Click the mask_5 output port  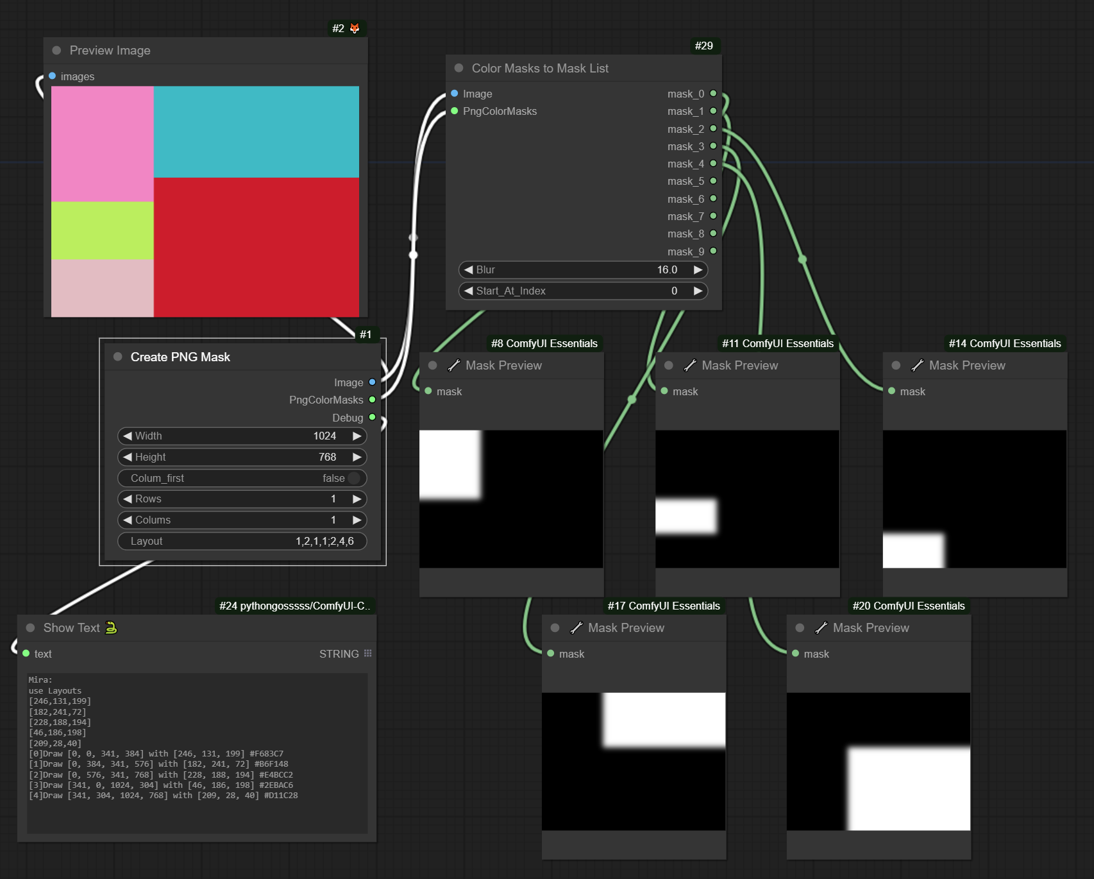point(713,181)
